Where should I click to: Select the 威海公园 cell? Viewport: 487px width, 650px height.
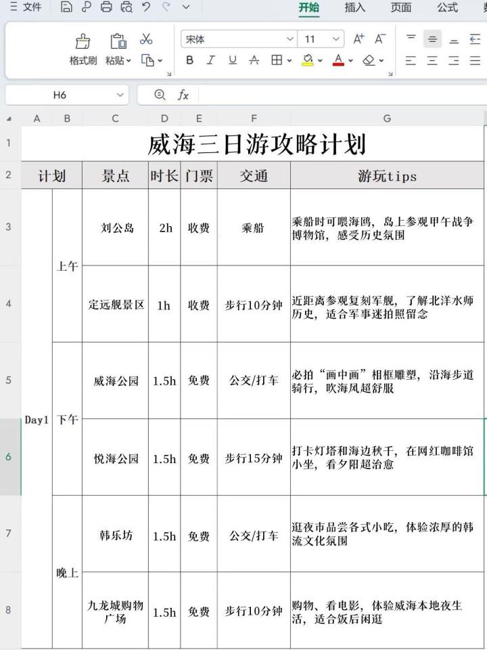115,381
